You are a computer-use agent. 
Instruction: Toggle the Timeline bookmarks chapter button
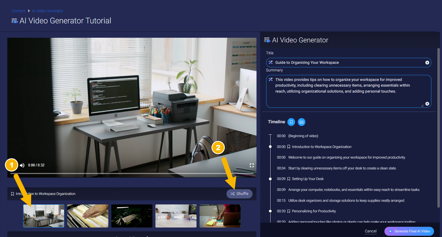(x=291, y=122)
